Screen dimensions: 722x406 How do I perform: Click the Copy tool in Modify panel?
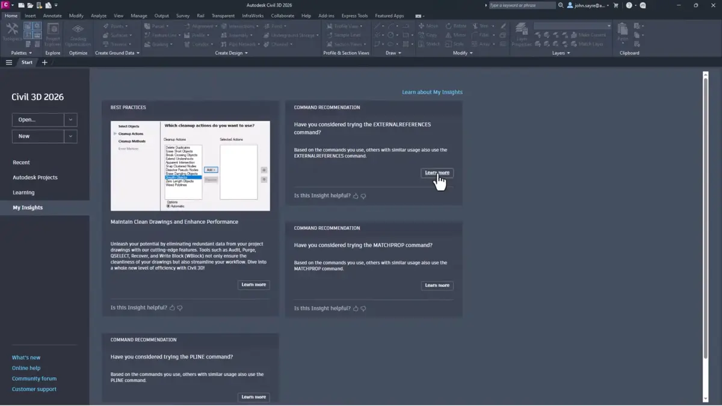(427, 35)
